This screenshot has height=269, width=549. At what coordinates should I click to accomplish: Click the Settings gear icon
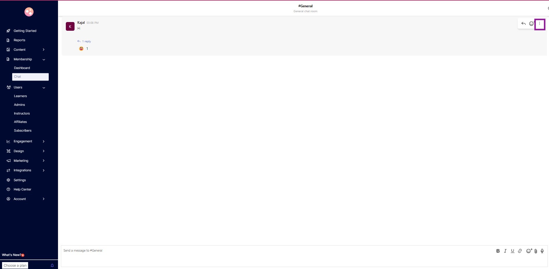8,180
